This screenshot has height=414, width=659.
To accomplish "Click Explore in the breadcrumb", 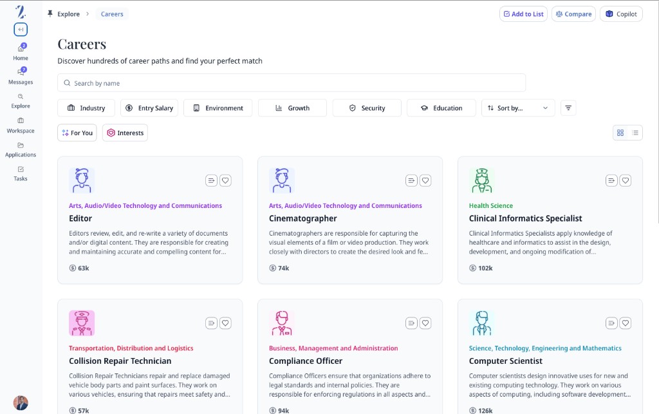I will (68, 14).
